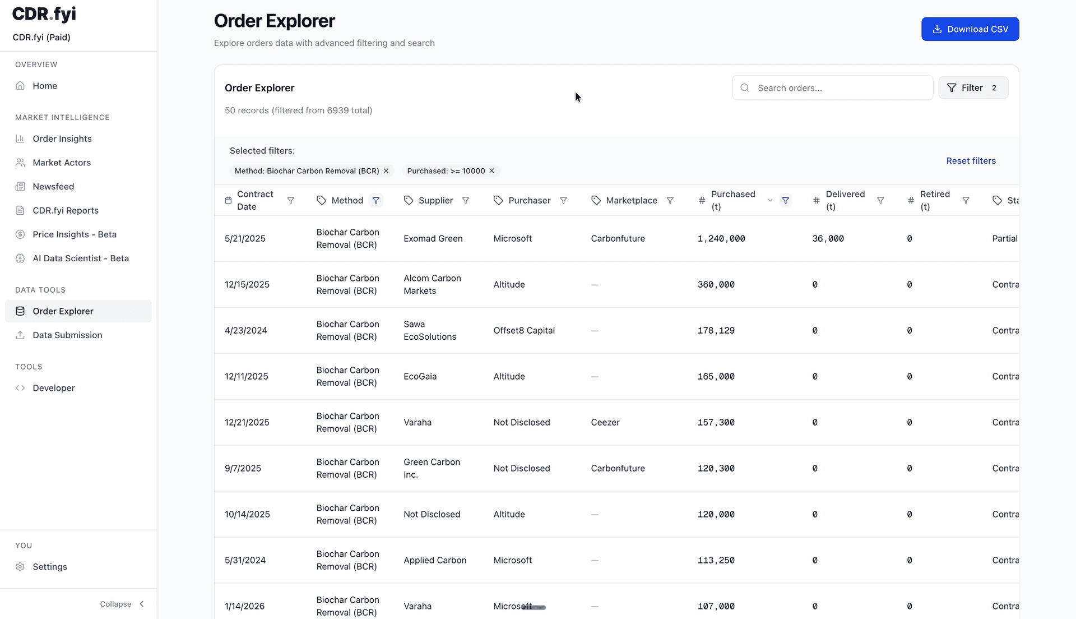
Task: Remove the Purchased >= 10000 filter chip
Action: 491,171
